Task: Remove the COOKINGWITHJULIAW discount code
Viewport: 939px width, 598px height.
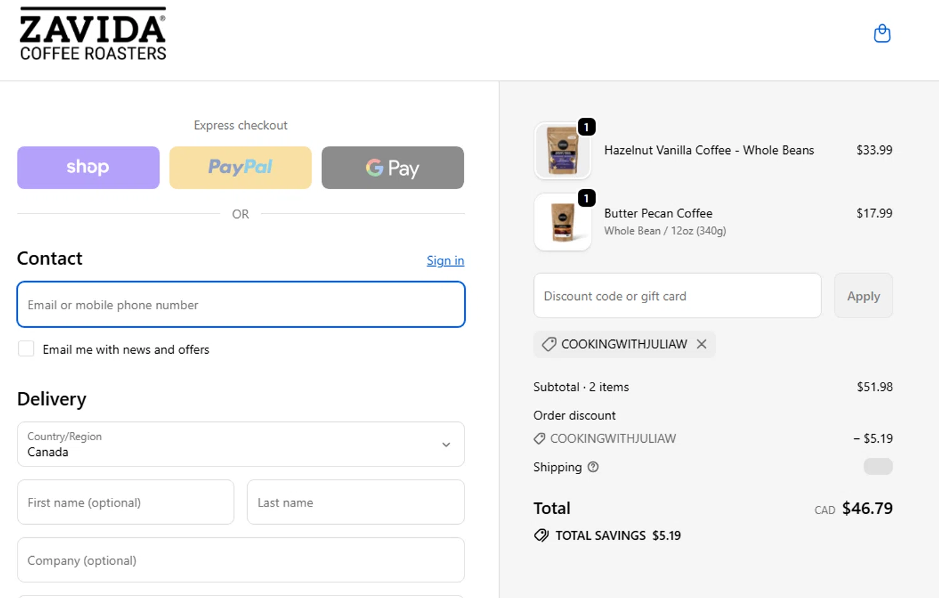Action: coord(702,344)
